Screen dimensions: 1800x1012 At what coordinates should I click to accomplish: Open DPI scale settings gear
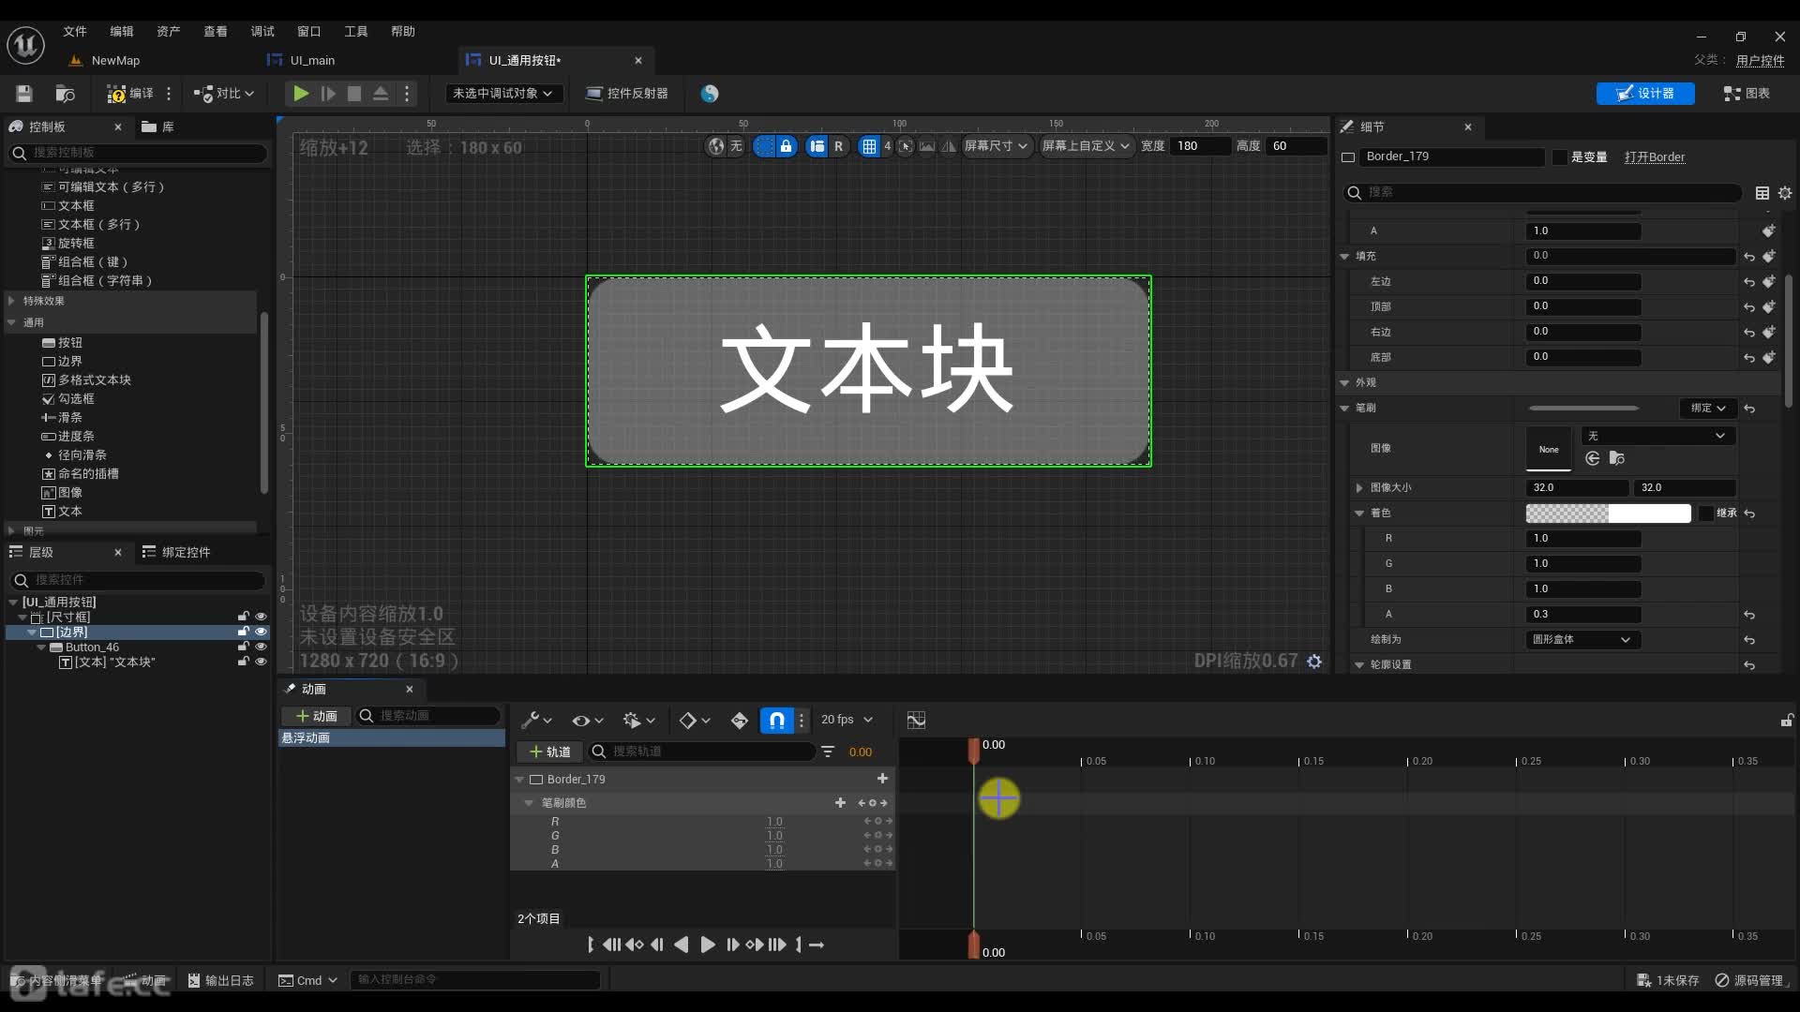click(x=1314, y=661)
